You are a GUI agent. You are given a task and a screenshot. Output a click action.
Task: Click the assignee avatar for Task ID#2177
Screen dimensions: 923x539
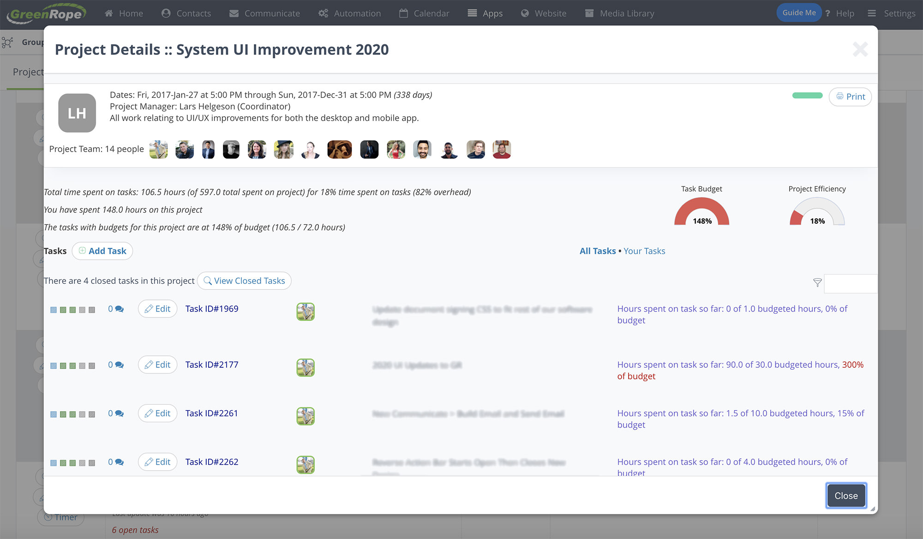click(306, 368)
